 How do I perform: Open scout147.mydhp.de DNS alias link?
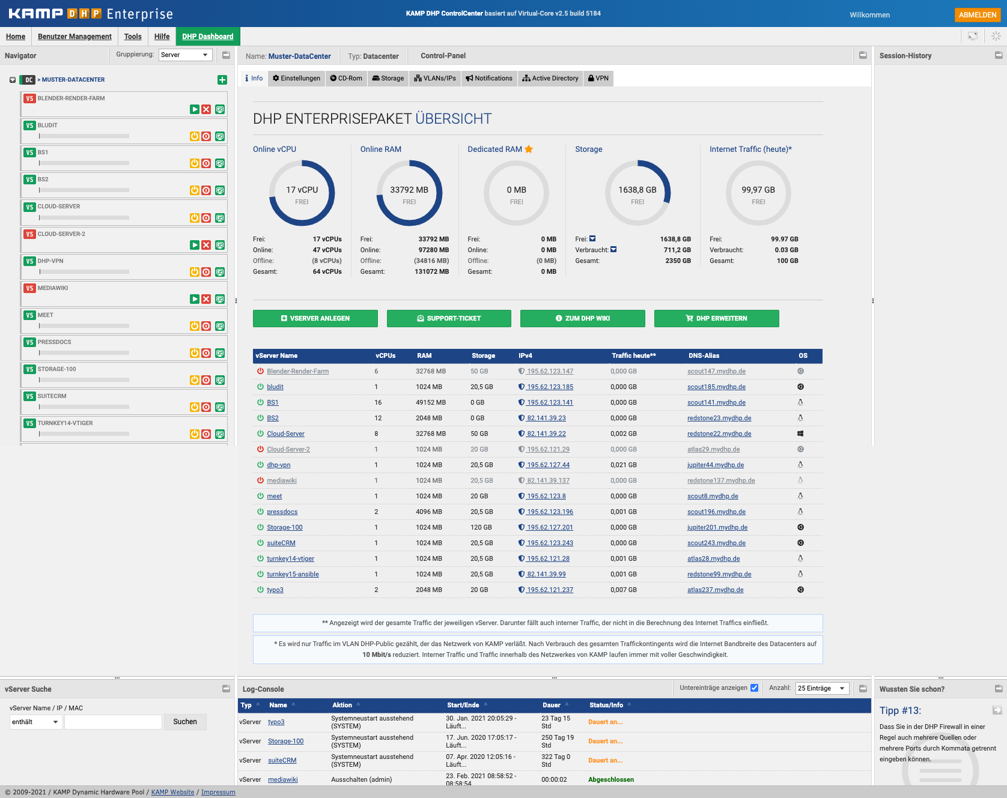coord(716,371)
